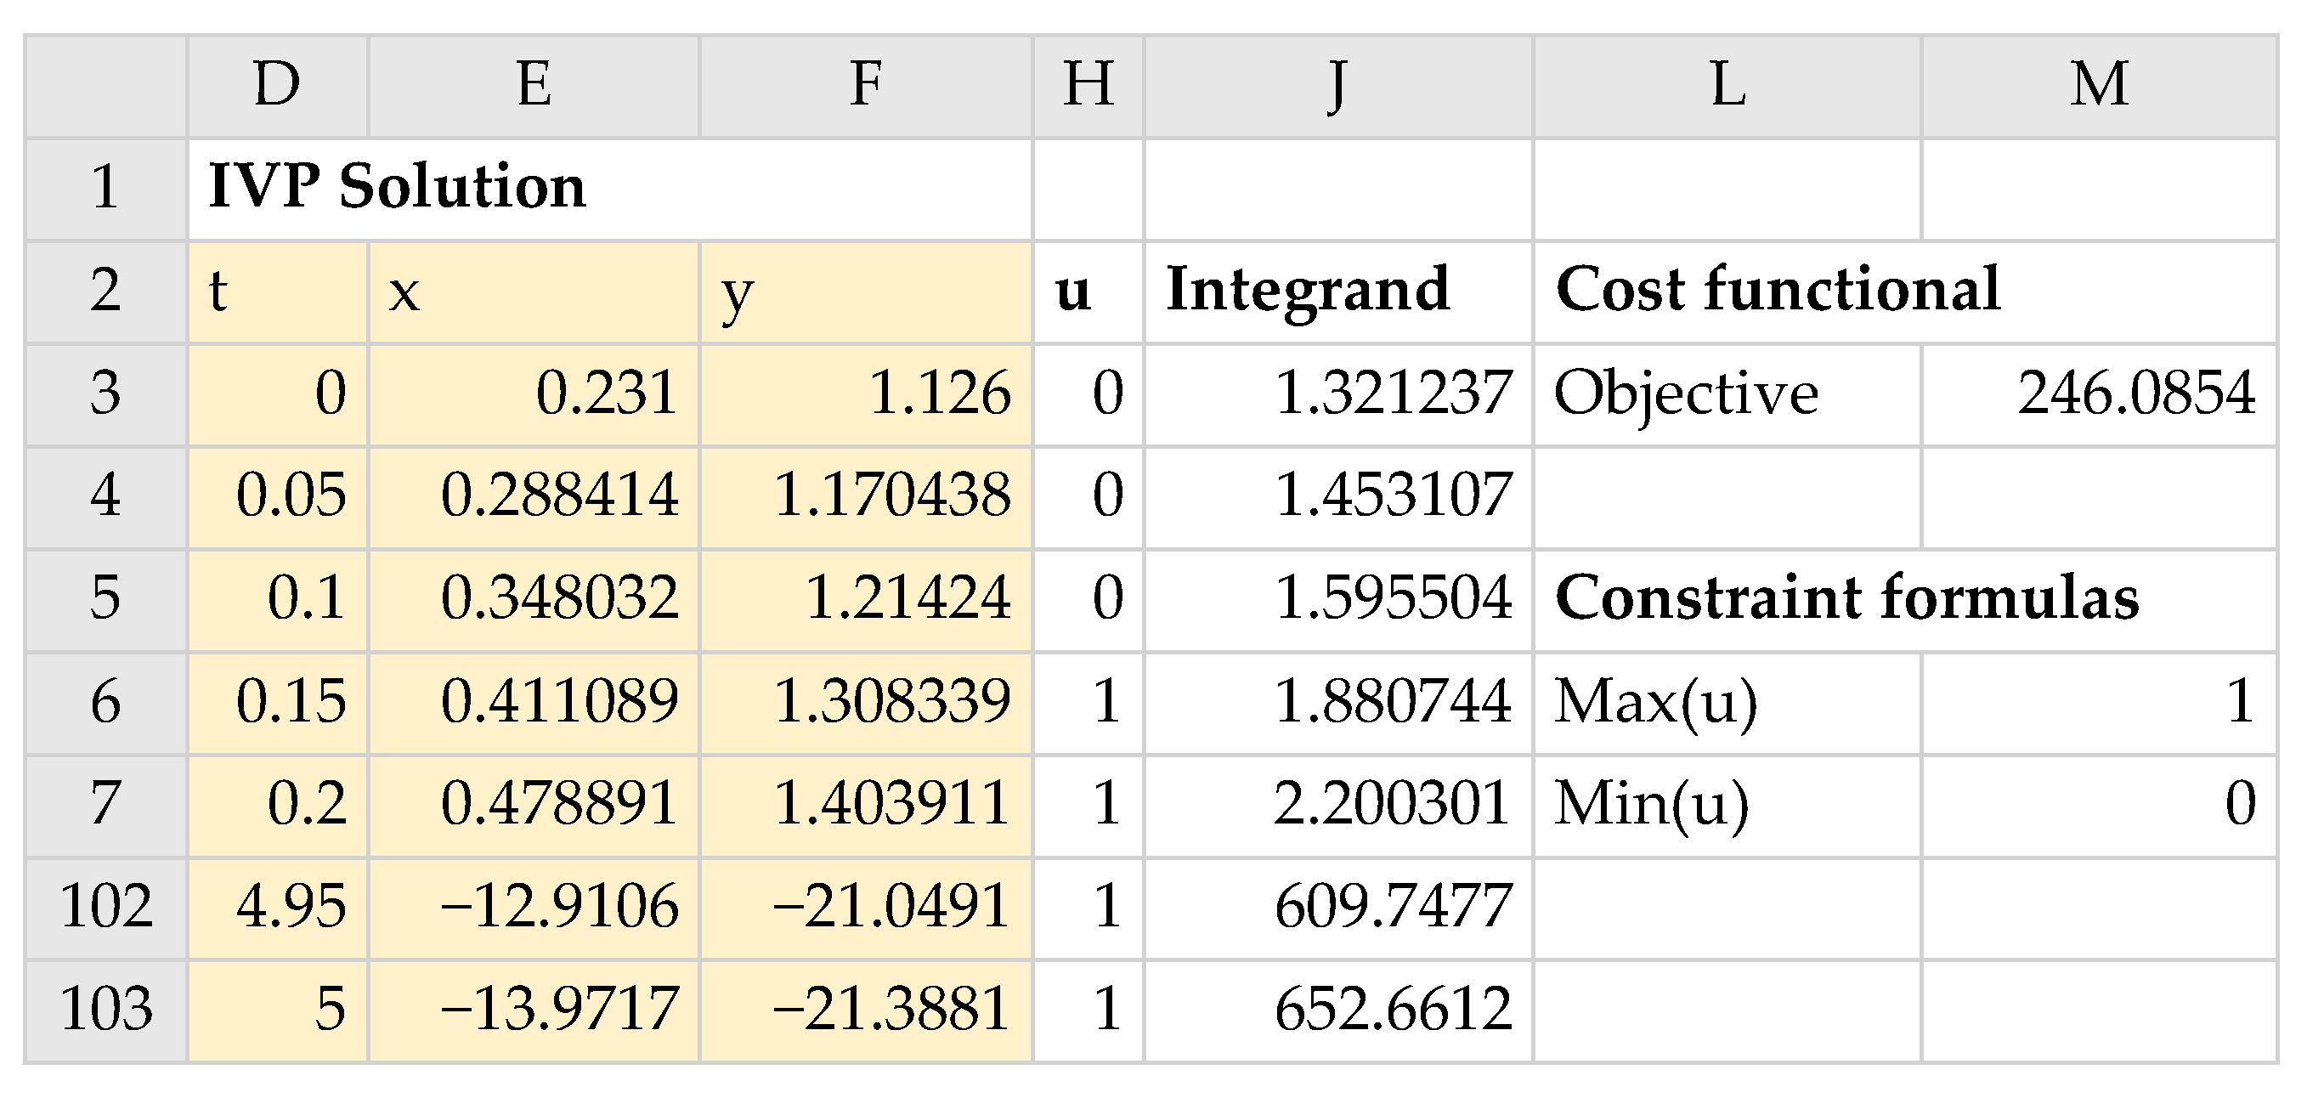This screenshot has height=1098, width=2307.
Task: Select the Objective value 246.0854 cell
Action: (2098, 394)
